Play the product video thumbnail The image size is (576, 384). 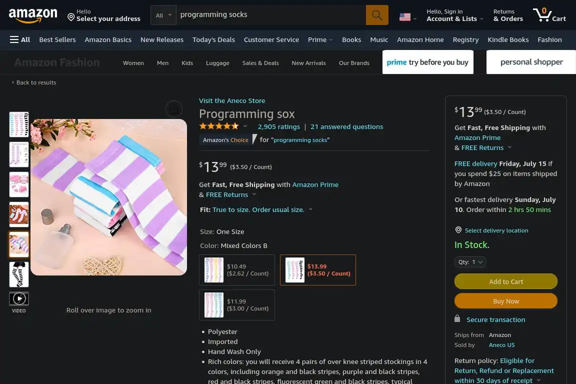(x=18, y=298)
